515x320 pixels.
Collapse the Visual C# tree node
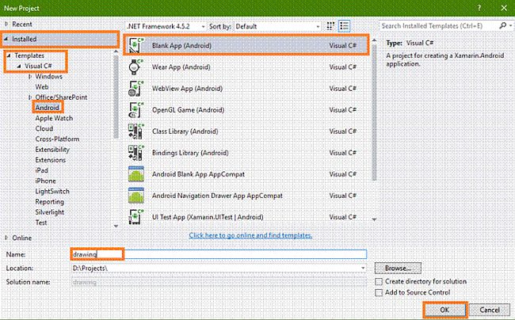(19, 66)
